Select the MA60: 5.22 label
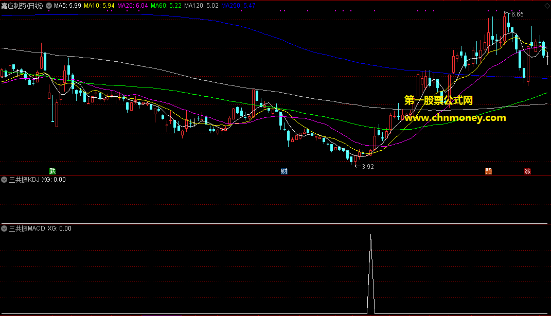 click(166, 6)
